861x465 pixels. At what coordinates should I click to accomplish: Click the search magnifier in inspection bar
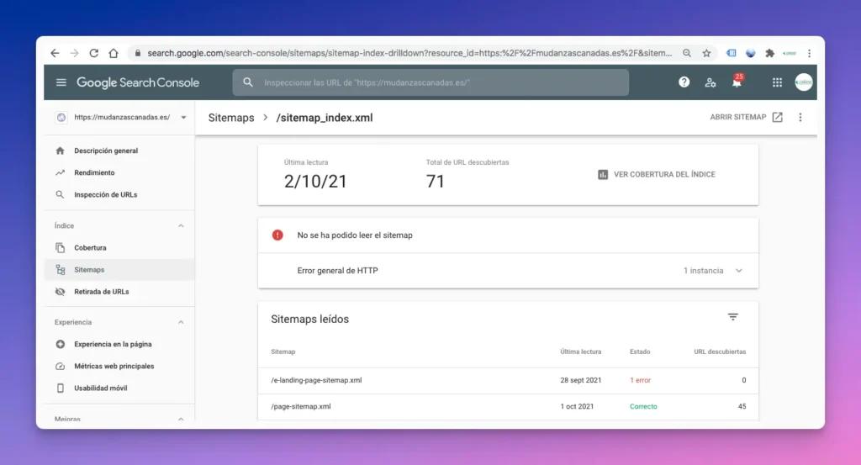coord(248,82)
